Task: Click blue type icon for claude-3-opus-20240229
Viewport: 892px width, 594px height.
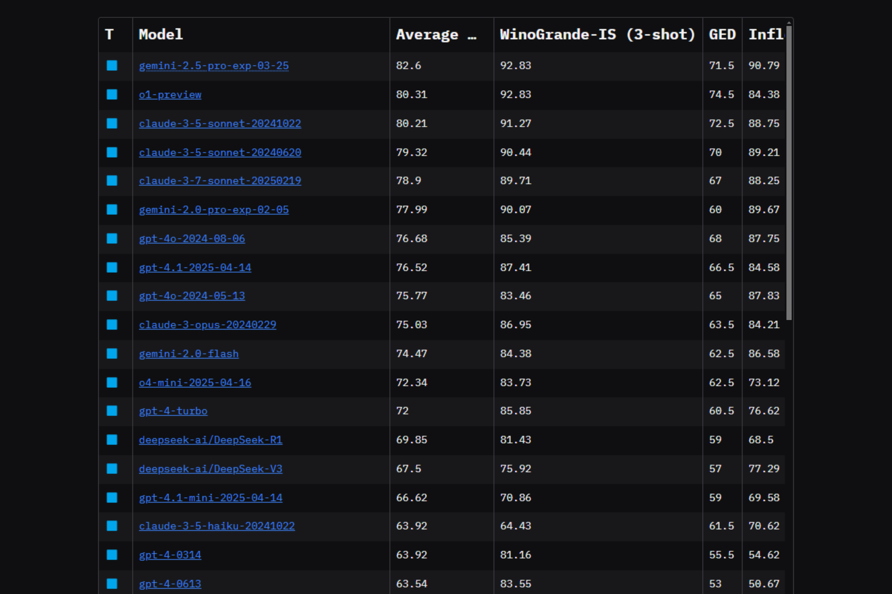Action: (x=112, y=324)
